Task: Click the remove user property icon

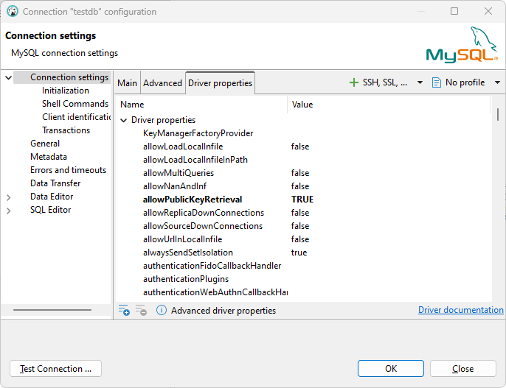Action: [141, 311]
